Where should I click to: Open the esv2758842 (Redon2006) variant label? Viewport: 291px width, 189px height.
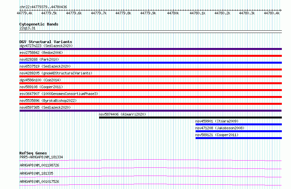click(41, 53)
